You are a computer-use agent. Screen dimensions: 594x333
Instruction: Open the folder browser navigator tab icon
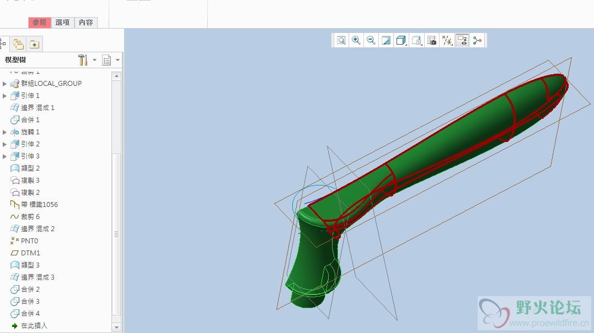(x=19, y=44)
